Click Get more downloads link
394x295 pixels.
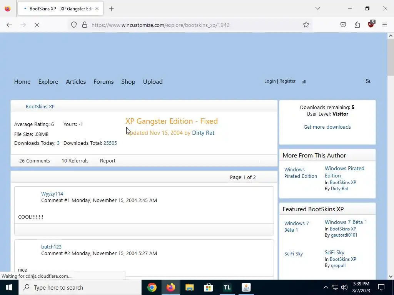pos(327,127)
